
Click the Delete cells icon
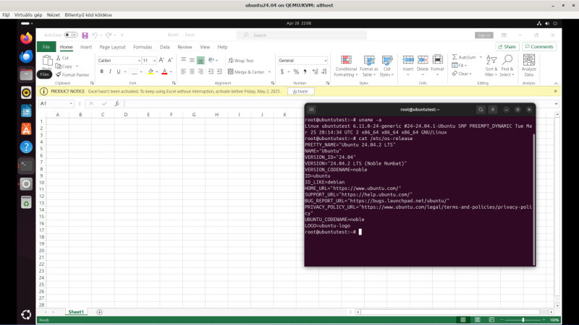(x=423, y=60)
